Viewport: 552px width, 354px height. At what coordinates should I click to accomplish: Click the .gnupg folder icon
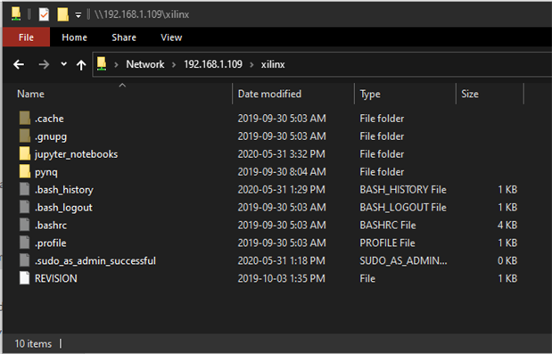25,136
